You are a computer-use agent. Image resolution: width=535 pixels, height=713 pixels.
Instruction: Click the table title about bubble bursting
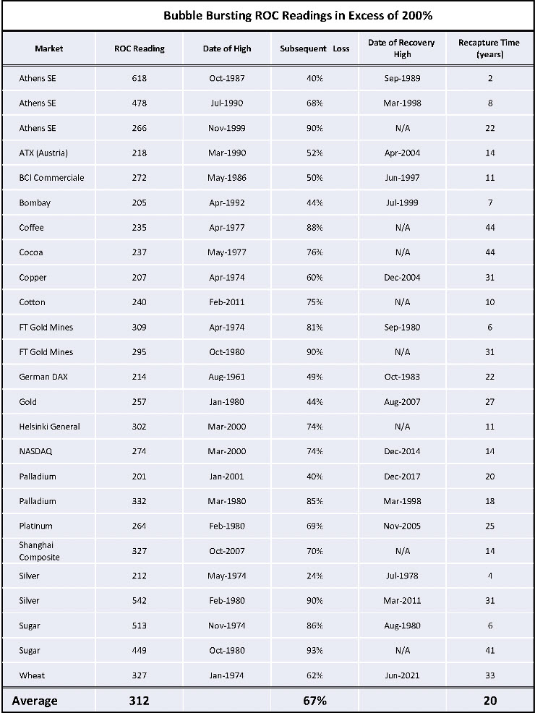[x=298, y=14]
